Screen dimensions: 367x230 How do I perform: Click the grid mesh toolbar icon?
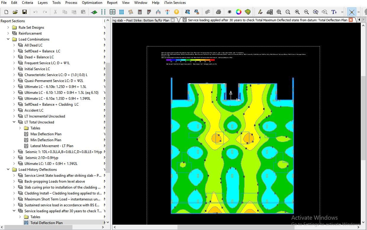point(112,12)
